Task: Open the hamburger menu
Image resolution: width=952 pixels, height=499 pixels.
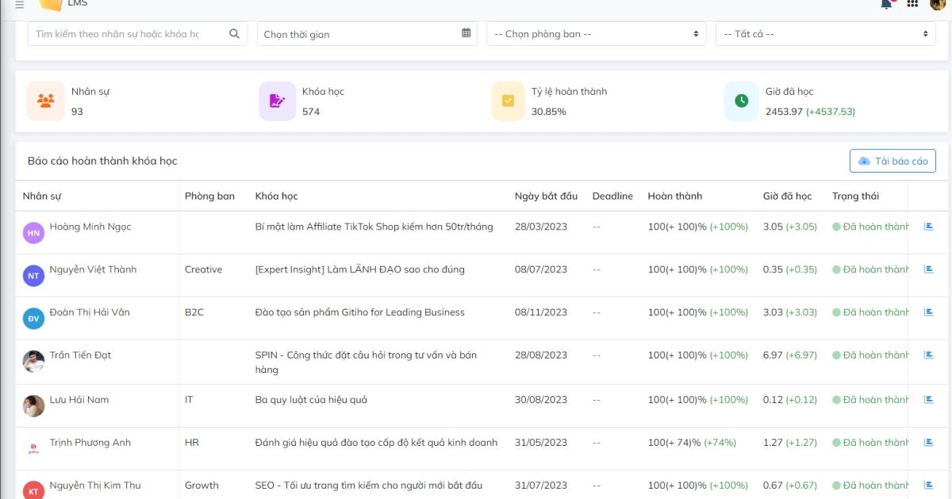Action: click(20, 4)
